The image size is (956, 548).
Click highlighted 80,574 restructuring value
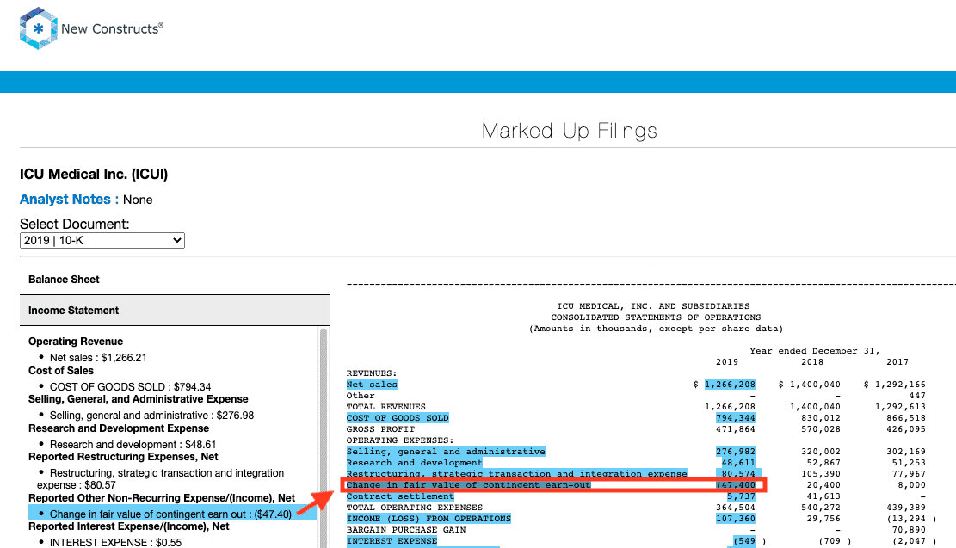738,474
